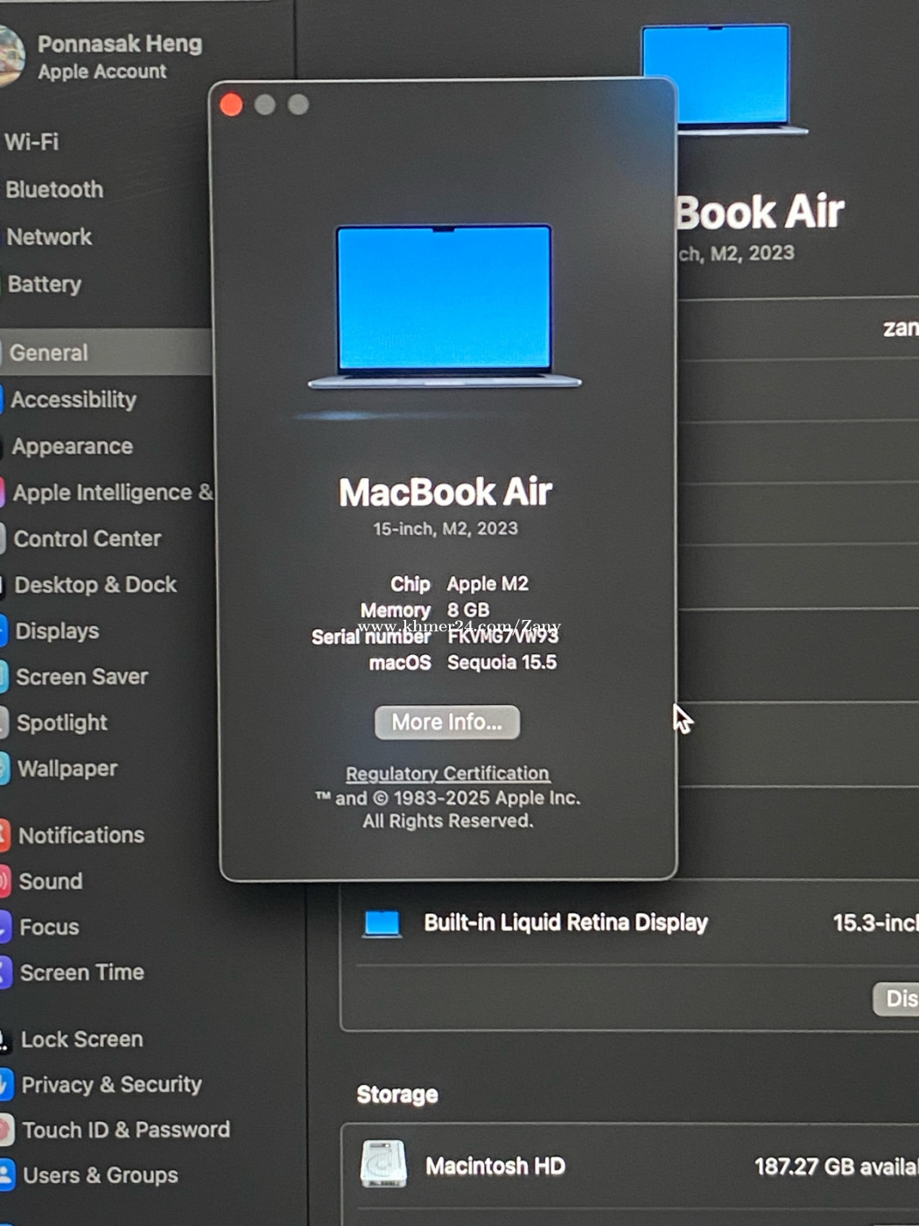This screenshot has height=1226, width=919.
Task: Click the 15-inch, M2, 2023 subtitle
Action: click(x=445, y=528)
